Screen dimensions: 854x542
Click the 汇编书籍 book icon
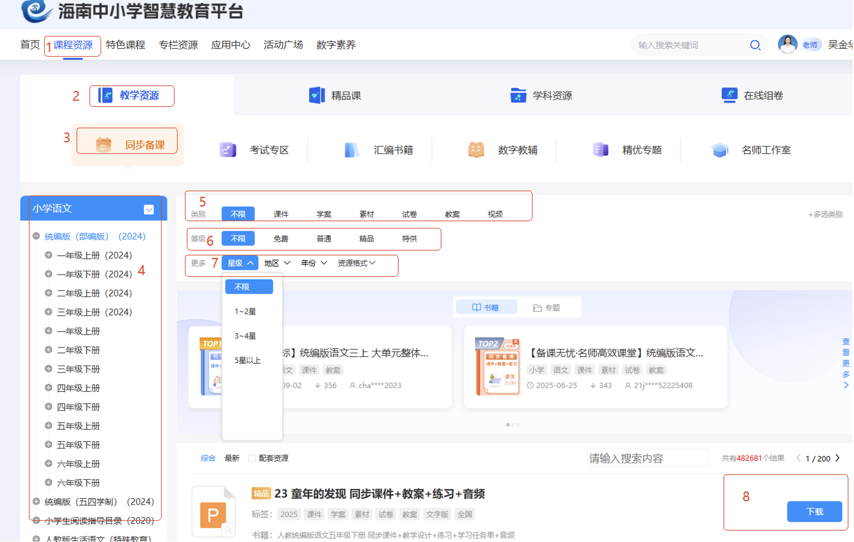pos(352,150)
